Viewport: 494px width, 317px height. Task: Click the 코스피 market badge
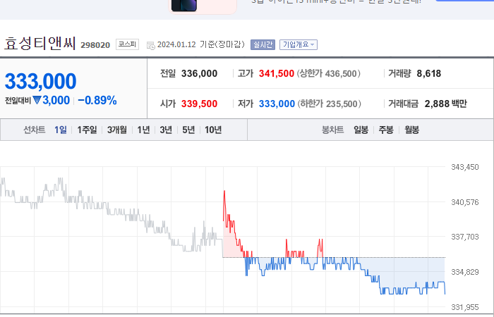[127, 44]
